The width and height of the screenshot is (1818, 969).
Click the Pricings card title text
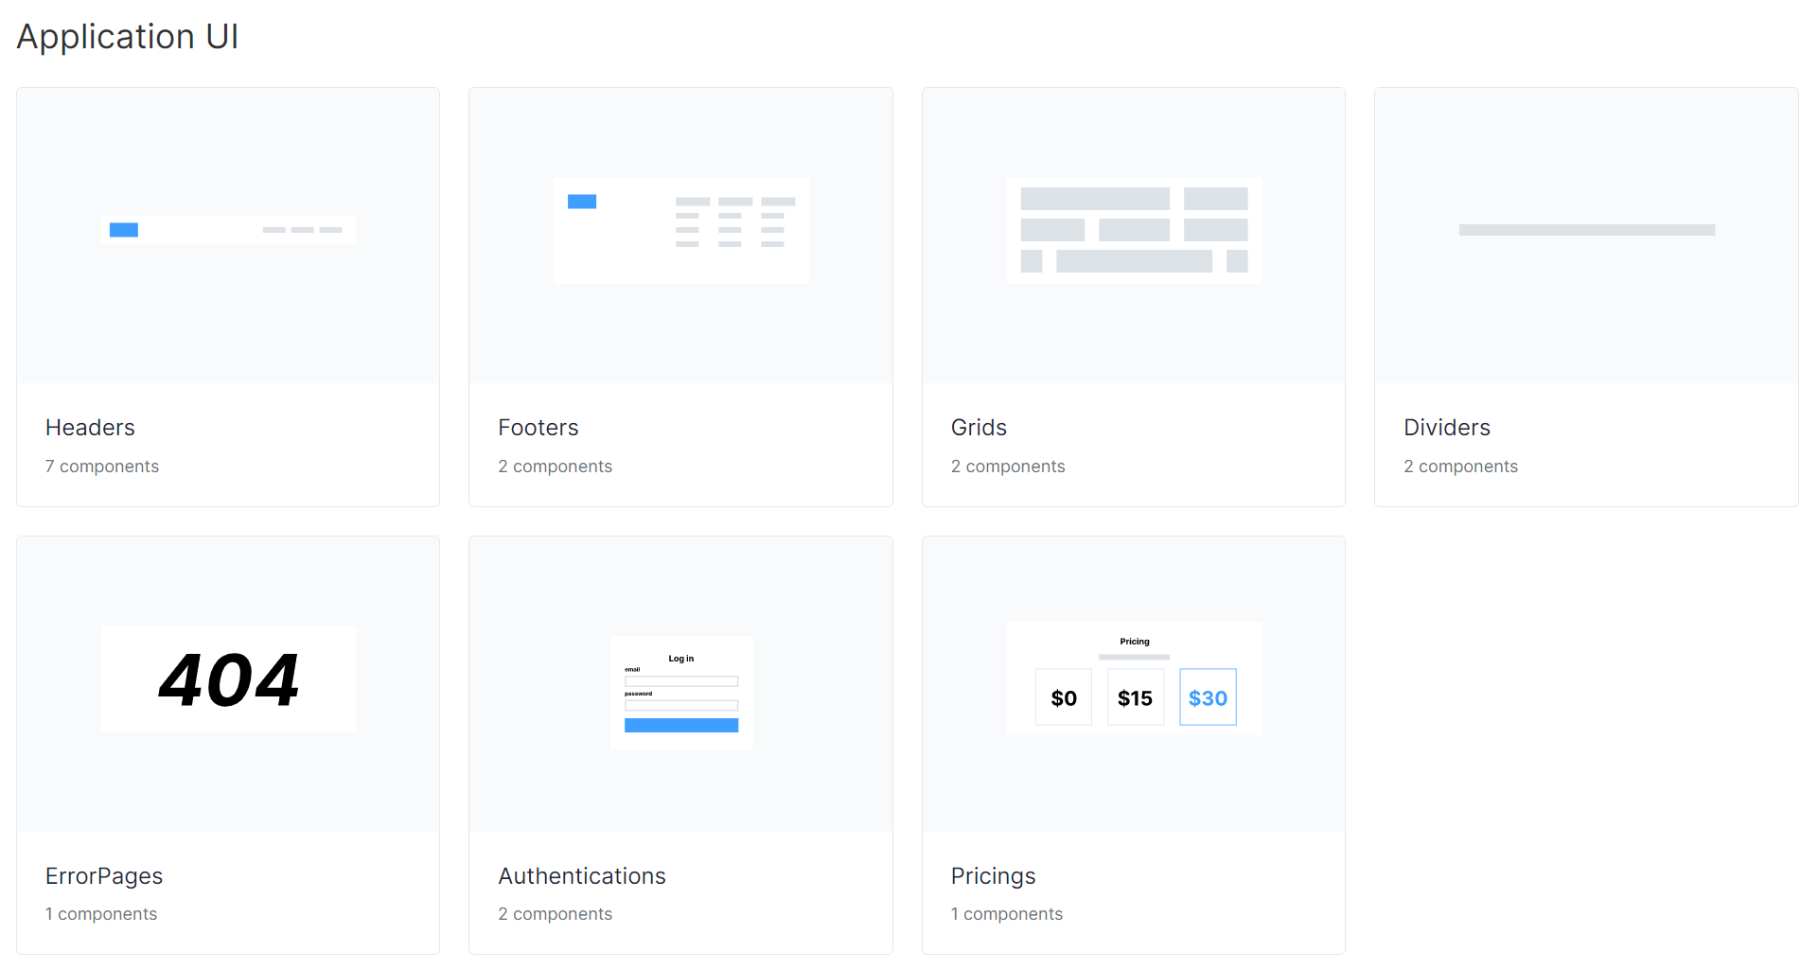tap(993, 875)
